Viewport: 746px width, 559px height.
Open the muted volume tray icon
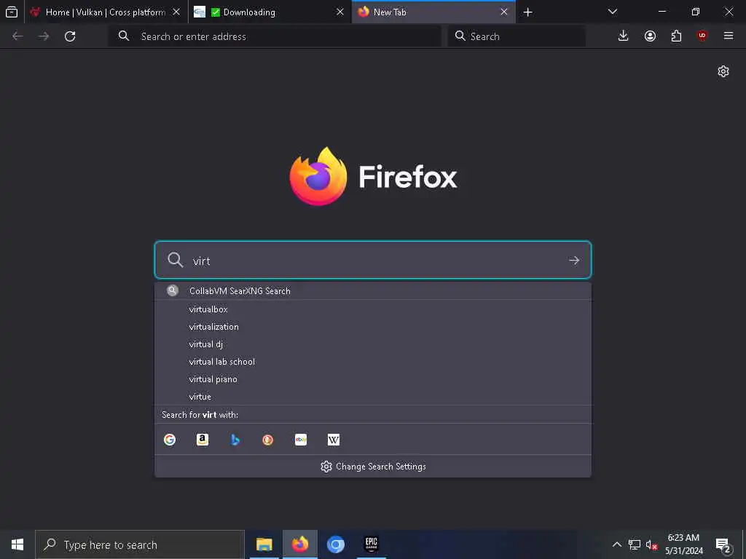651,544
